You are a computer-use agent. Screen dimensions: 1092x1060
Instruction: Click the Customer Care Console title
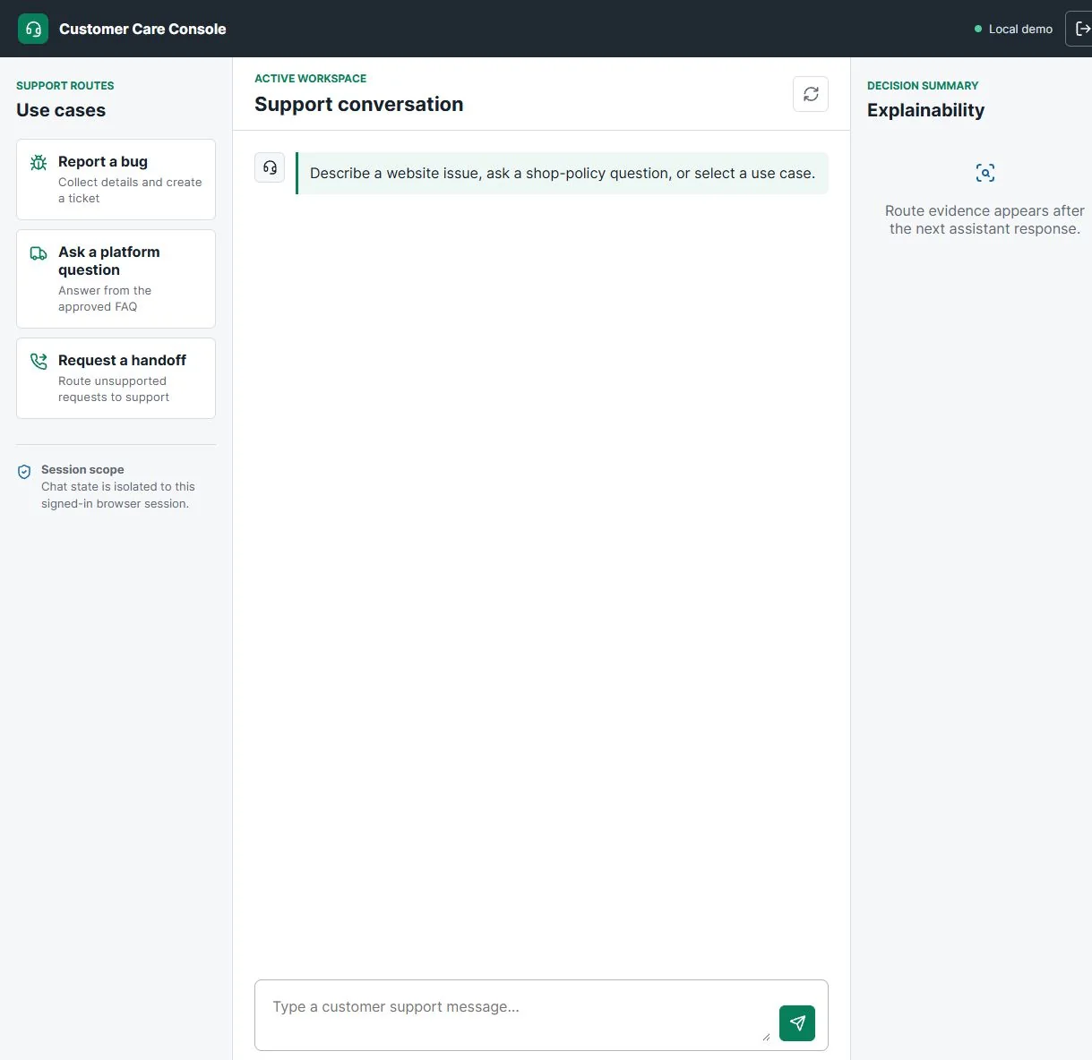coord(142,29)
